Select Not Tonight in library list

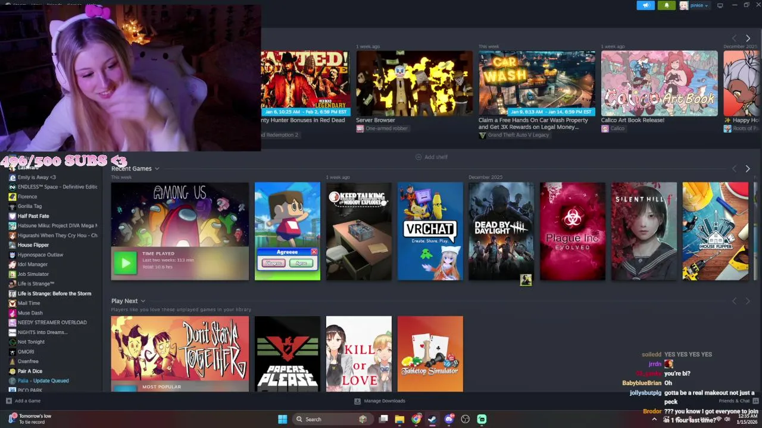(x=32, y=342)
